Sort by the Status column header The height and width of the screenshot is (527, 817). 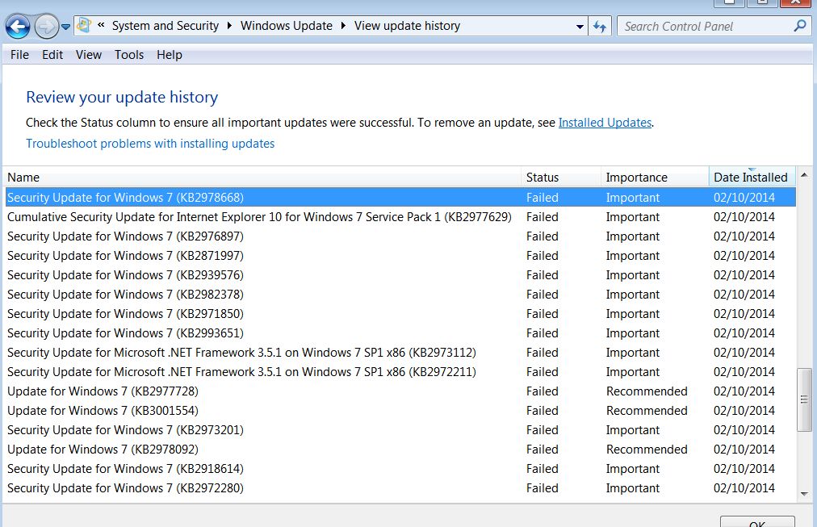561,177
